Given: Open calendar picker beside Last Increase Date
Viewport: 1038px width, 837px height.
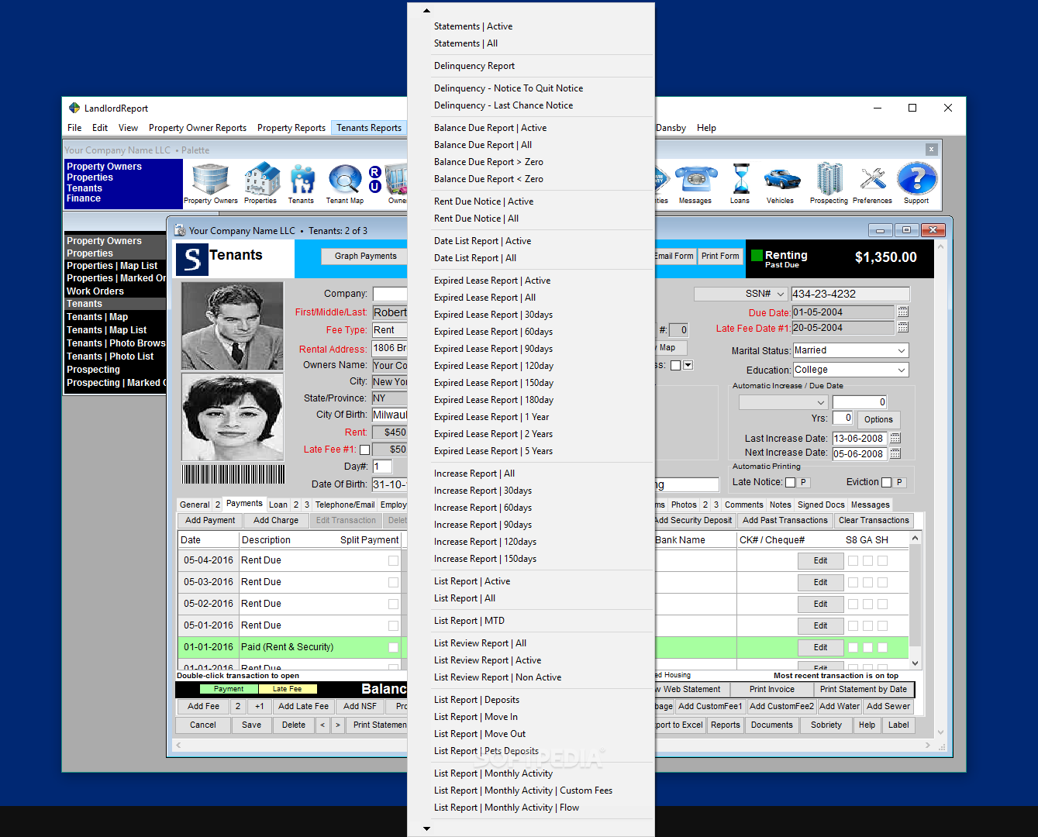Looking at the screenshot, I should coord(895,438).
